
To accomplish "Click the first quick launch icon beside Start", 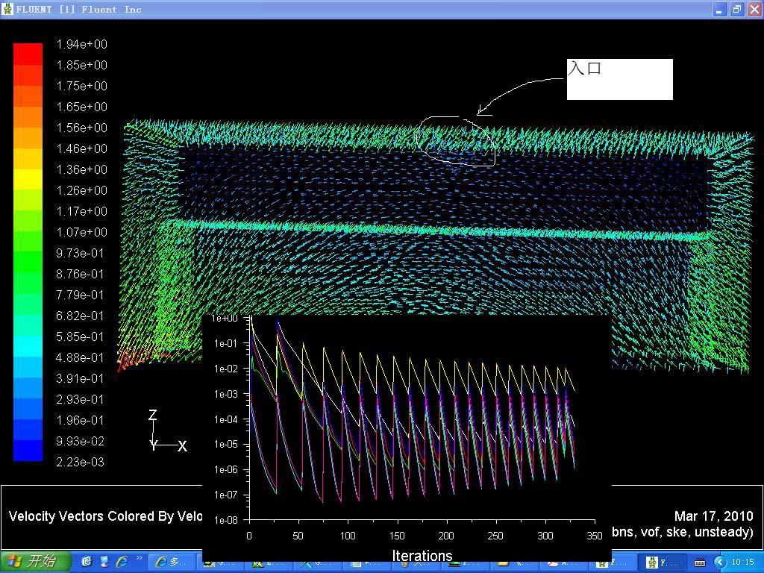I will tap(87, 562).
